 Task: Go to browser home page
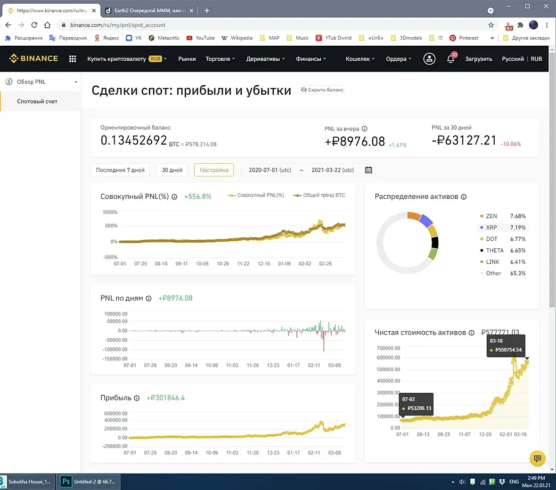[47, 25]
